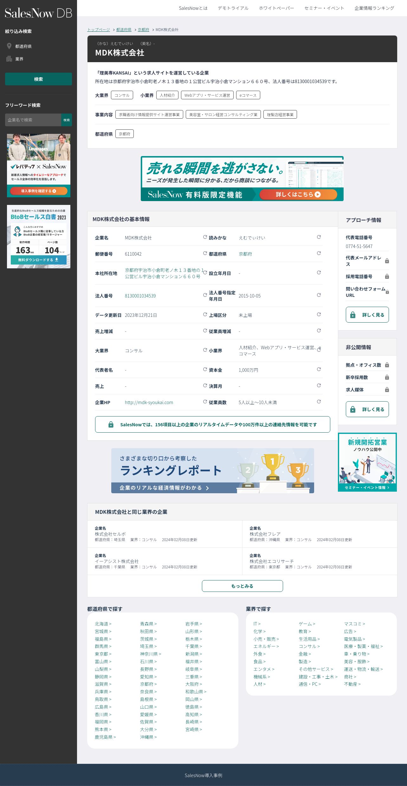This screenshot has height=786, width=407.
Task: Click the lock icon beside 新卒採用数
Action: click(387, 377)
